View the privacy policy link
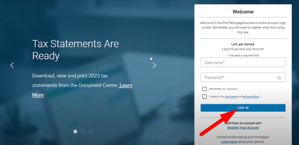The height and width of the screenshot is (145, 299). (251, 97)
